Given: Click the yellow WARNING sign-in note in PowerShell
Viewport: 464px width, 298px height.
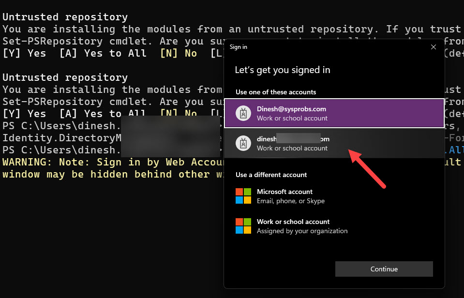Looking at the screenshot, I should (113, 162).
